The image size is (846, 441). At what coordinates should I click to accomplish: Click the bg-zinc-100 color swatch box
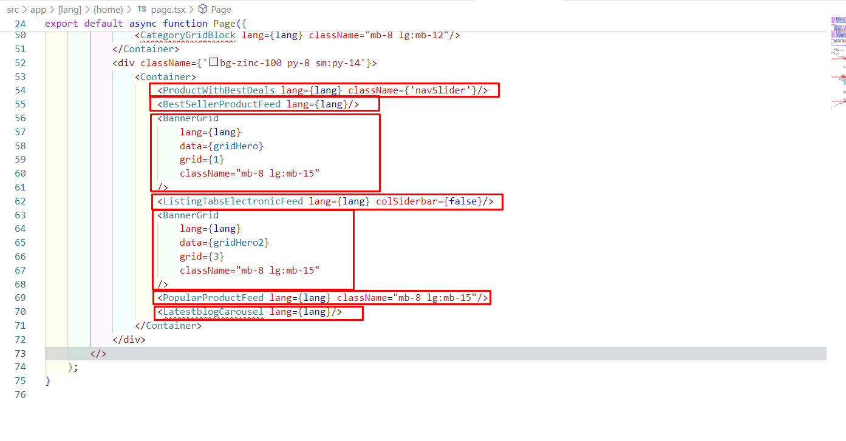[x=213, y=62]
